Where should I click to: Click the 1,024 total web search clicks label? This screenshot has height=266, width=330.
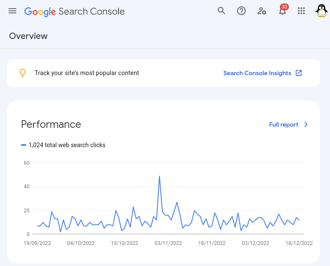[x=67, y=145]
